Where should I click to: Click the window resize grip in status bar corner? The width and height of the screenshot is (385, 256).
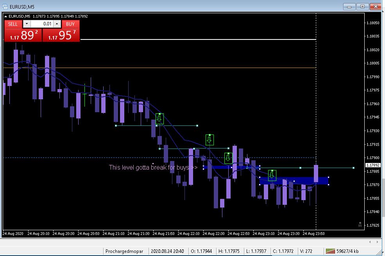coord(380,252)
